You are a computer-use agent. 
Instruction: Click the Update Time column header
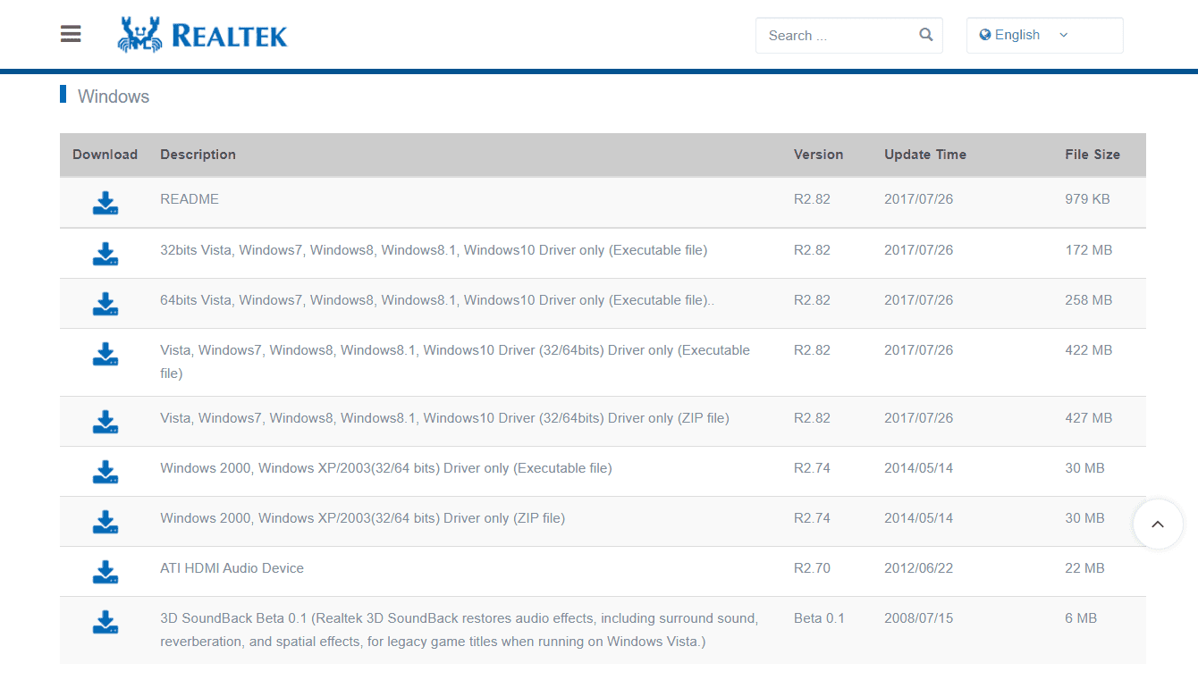(925, 154)
